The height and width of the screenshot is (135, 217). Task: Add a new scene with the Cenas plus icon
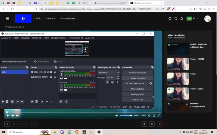pos(3,101)
